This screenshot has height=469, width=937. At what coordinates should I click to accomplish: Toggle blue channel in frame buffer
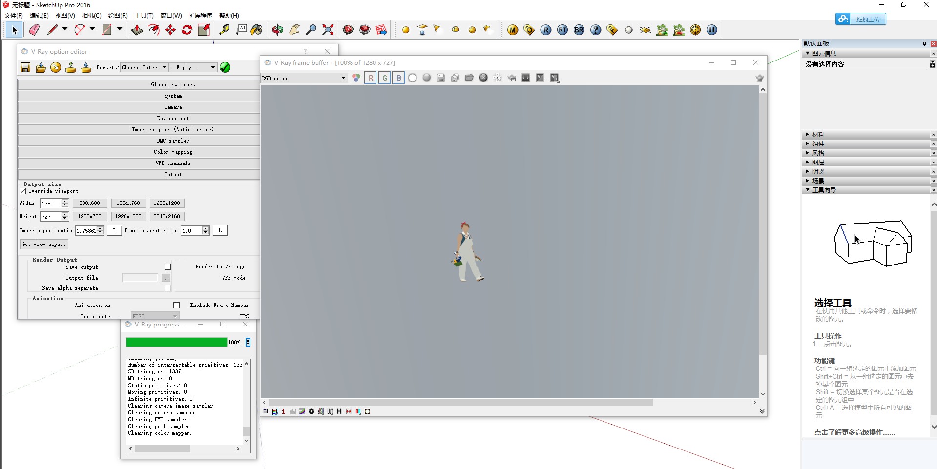[x=399, y=78]
